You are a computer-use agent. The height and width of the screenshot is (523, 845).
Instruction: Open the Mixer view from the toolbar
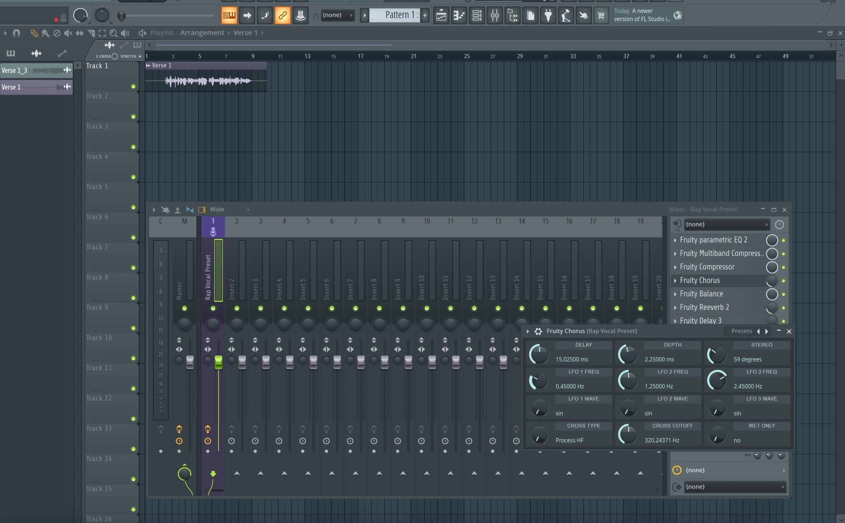pyautogui.click(x=494, y=15)
